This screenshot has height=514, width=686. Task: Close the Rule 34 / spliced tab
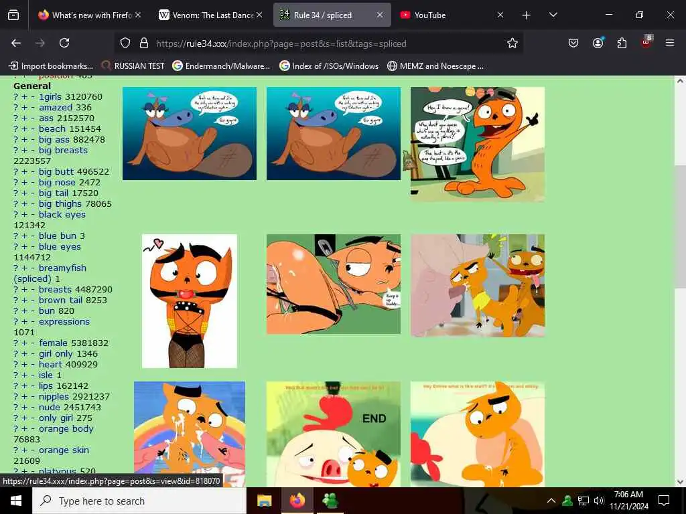click(380, 15)
